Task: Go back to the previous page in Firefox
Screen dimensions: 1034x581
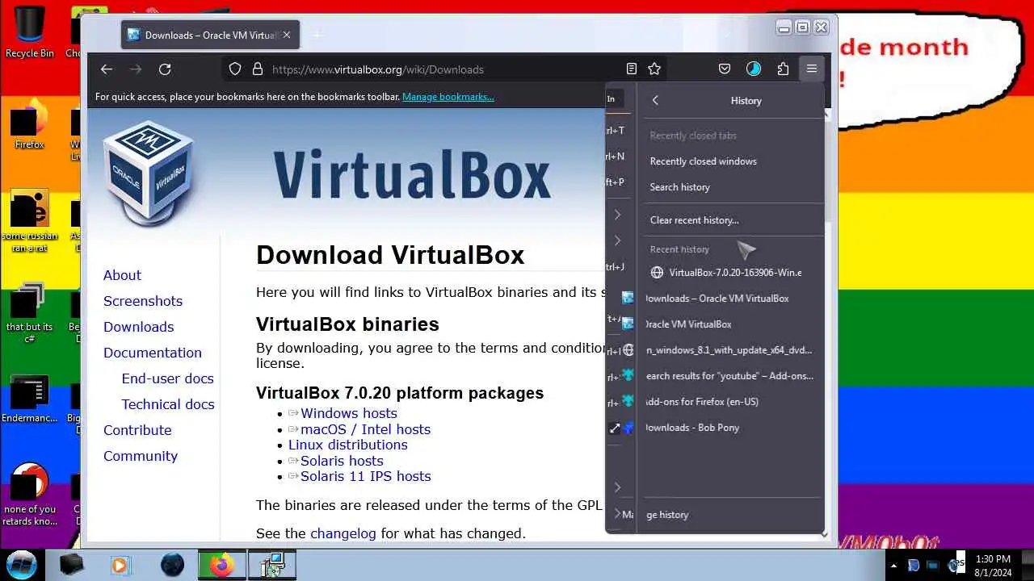Action: click(107, 69)
